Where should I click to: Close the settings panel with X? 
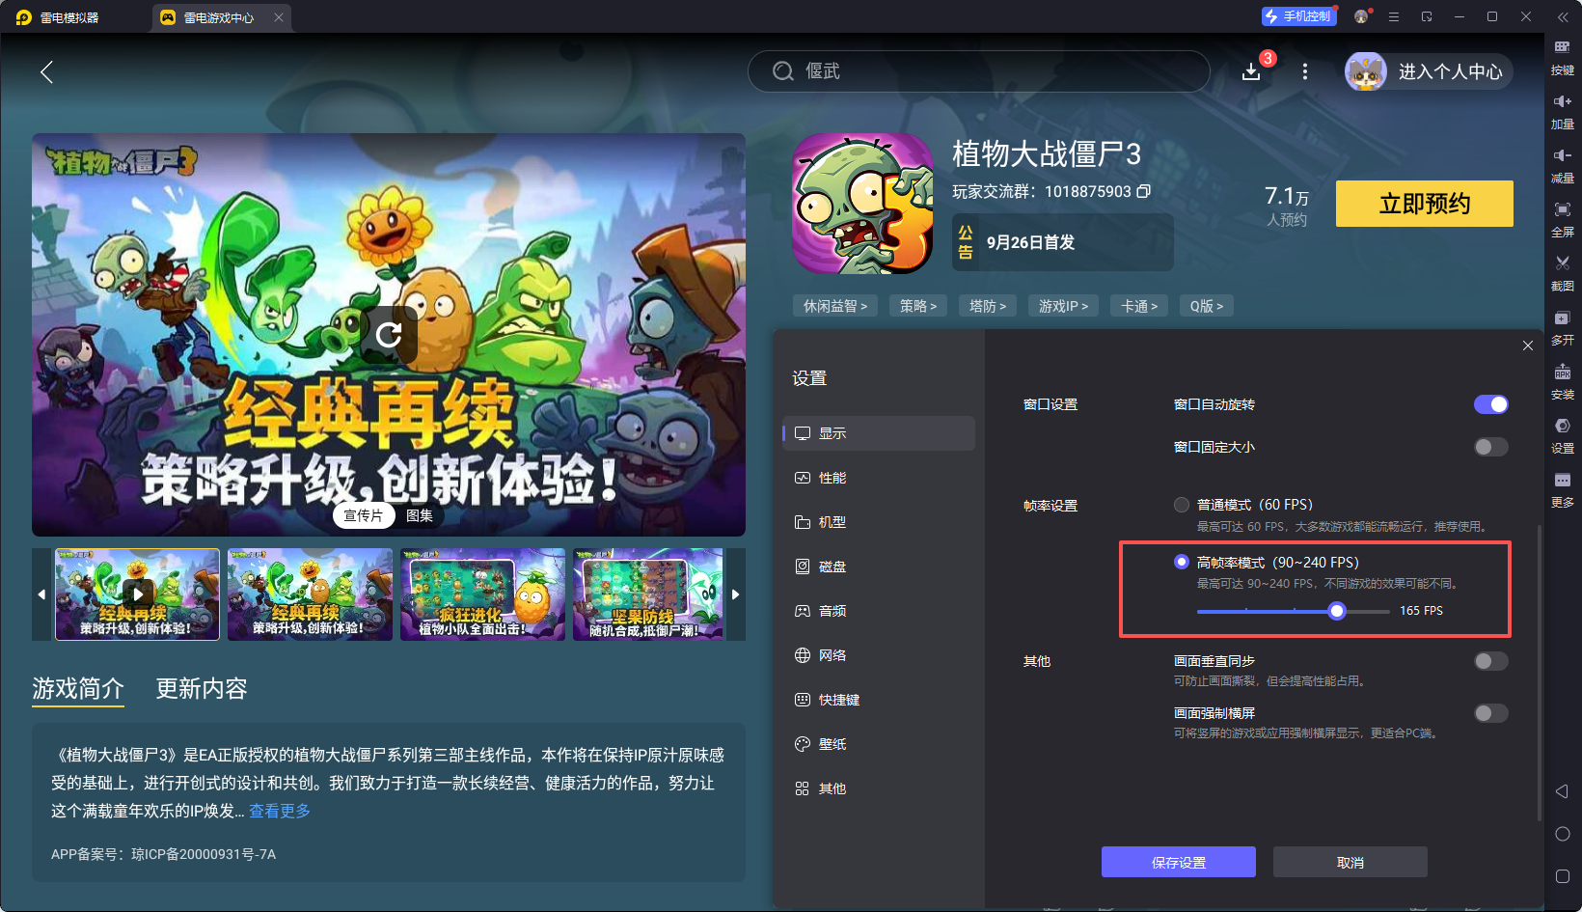1528,345
